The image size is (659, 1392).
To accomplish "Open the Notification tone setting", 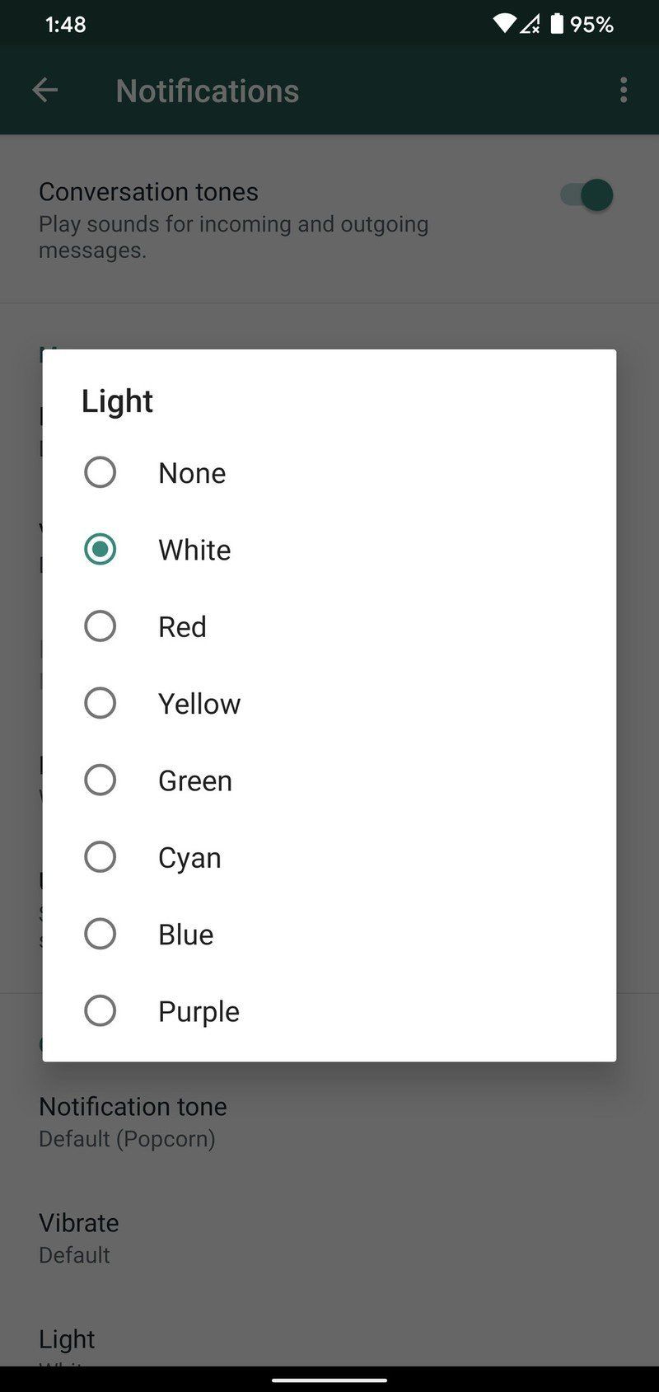I will [x=133, y=1122].
